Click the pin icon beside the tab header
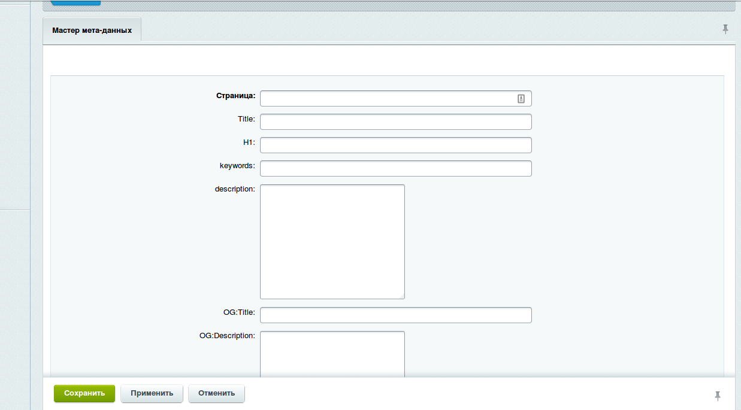This screenshot has width=741, height=410. [725, 29]
